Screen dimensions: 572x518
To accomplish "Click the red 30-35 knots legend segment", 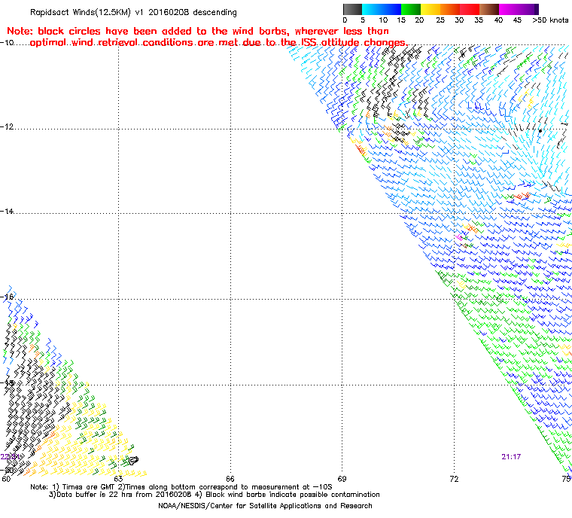I will point(470,9).
